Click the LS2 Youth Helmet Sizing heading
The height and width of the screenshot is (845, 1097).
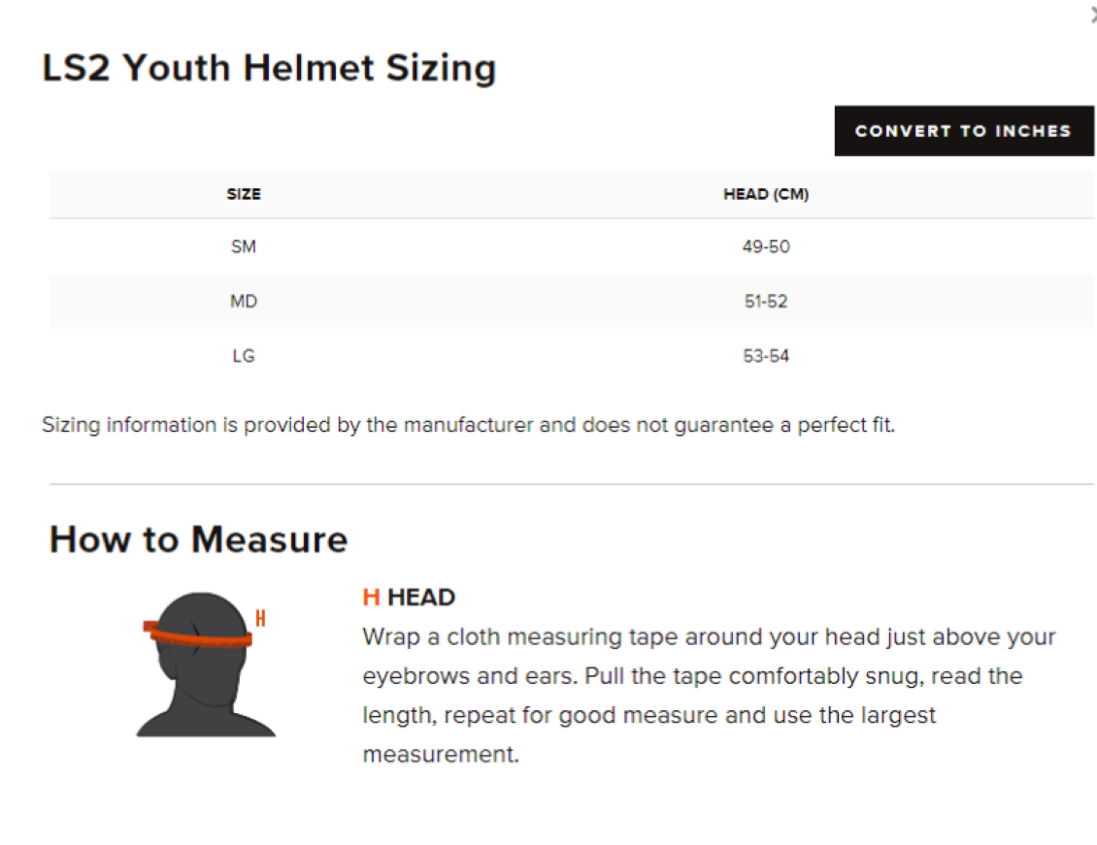[x=269, y=67]
